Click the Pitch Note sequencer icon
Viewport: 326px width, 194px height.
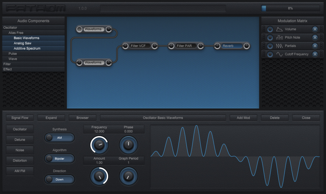point(279,37)
